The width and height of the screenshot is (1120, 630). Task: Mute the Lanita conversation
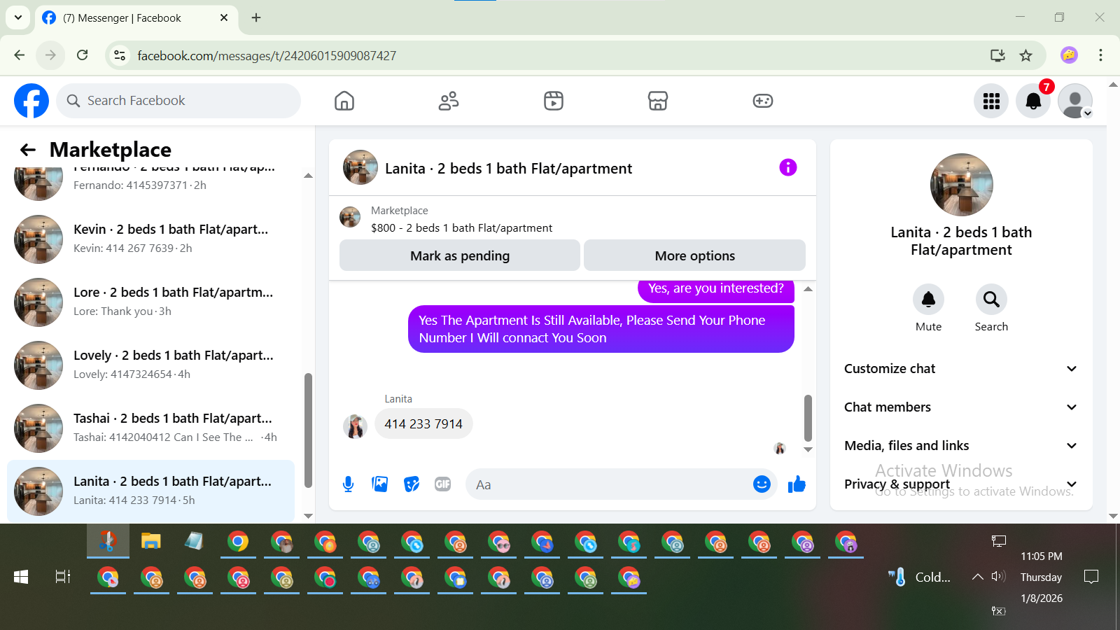coord(928,300)
